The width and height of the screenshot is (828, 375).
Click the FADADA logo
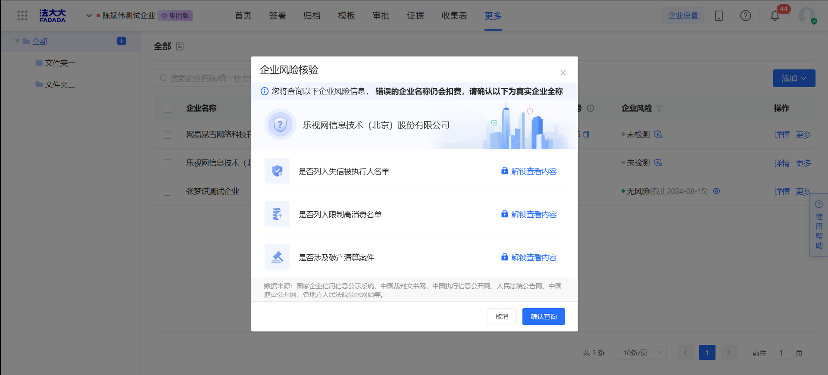[52, 16]
